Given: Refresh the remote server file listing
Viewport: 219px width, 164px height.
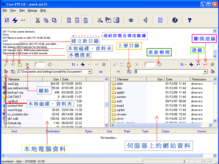Looking at the screenshot, I should coord(159,65).
